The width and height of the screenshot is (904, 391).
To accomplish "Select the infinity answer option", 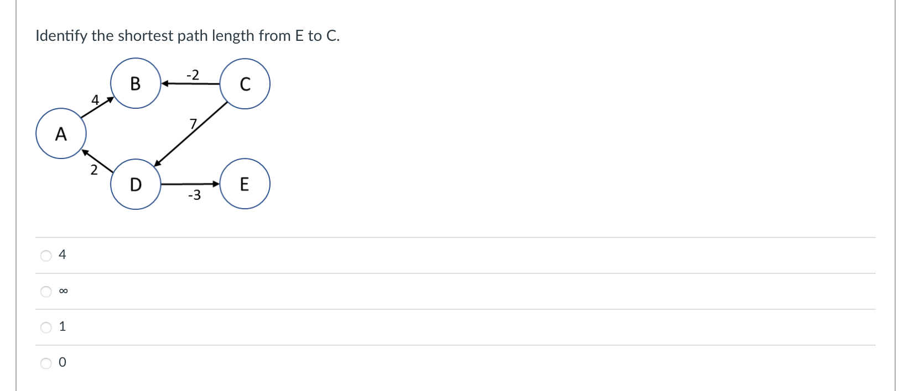I will [46, 291].
